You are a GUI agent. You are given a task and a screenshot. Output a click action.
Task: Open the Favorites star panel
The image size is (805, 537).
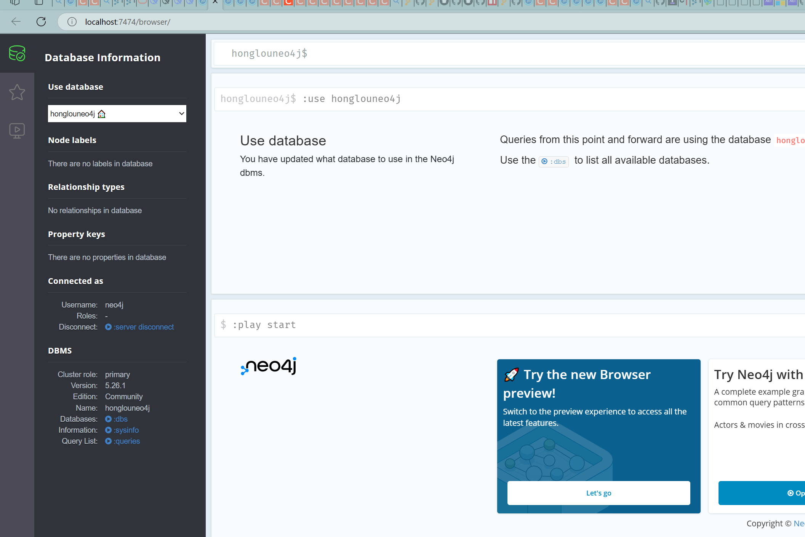coord(17,92)
